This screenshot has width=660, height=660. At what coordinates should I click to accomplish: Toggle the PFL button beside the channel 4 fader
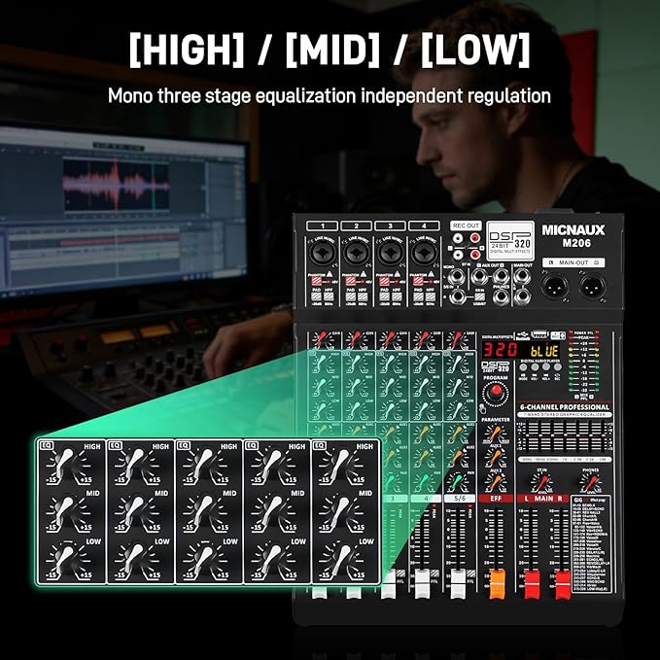[434, 573]
